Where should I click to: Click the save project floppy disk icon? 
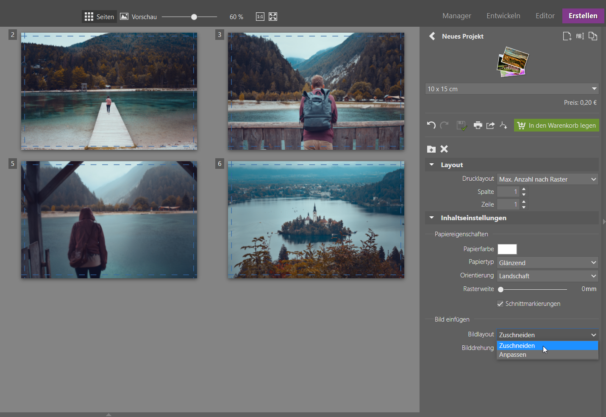point(461,125)
